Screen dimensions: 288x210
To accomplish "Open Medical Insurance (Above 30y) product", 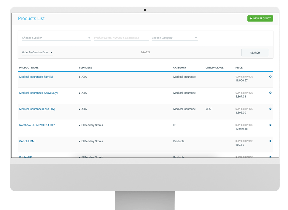I will click(38, 93).
